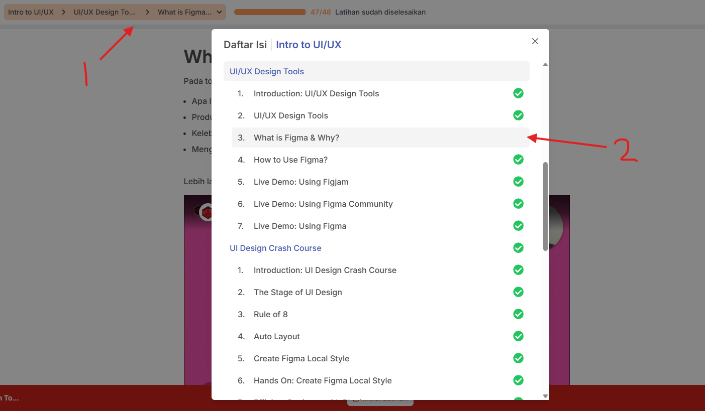Open lesson The Stage of UI Design

pyautogui.click(x=380, y=292)
